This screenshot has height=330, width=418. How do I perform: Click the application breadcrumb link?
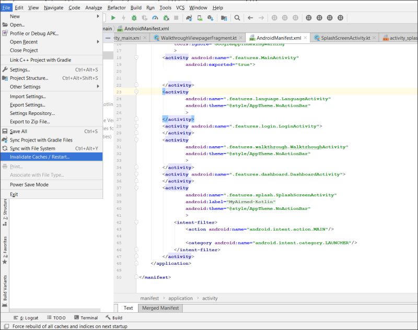point(180,298)
